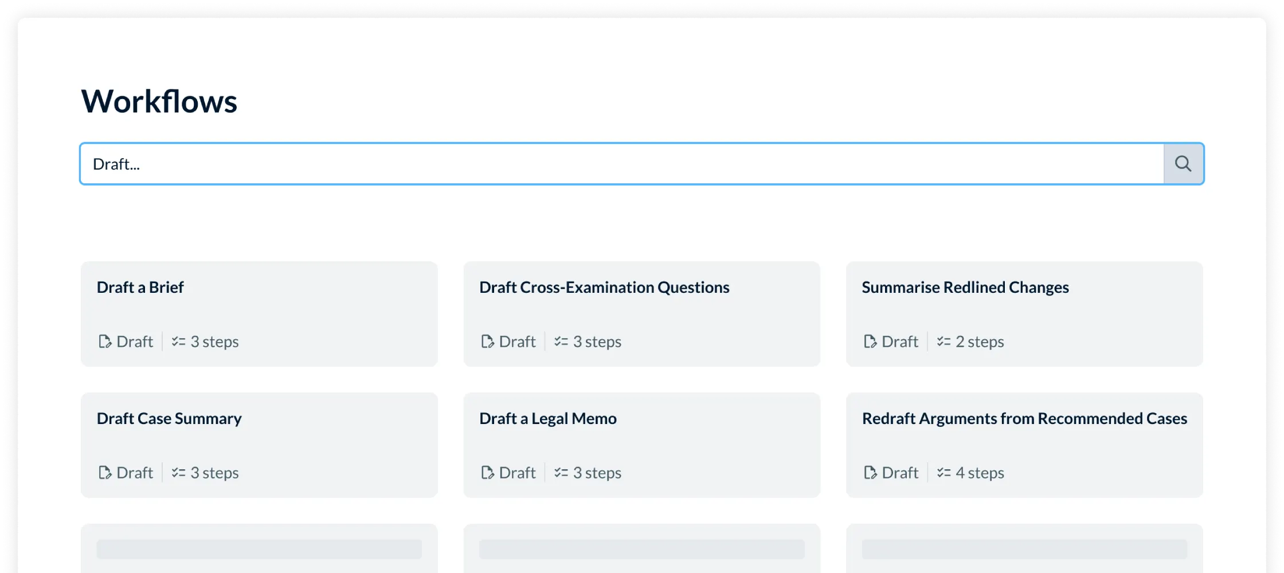
Task: Open the Draft Cross-Examination Questions workflow
Action: tap(641, 313)
